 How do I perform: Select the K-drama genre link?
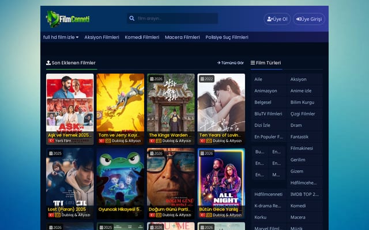(x=269, y=206)
